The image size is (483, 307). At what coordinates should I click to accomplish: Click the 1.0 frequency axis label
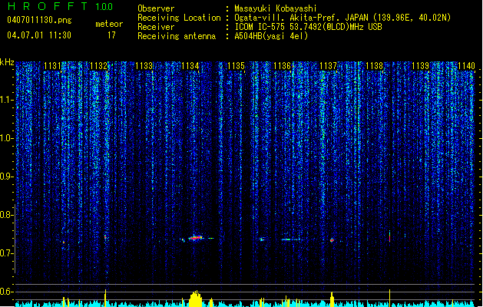7,139
